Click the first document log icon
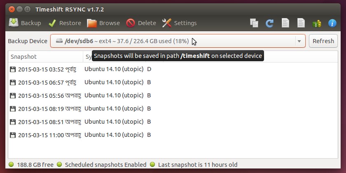Screen dimensions: 346x173 click(285, 23)
